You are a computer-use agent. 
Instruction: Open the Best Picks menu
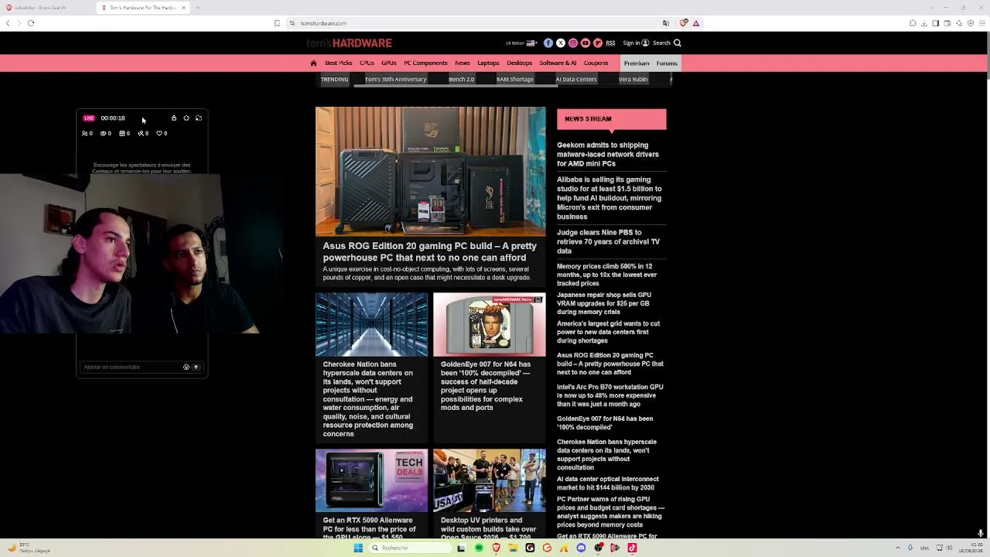coord(339,63)
